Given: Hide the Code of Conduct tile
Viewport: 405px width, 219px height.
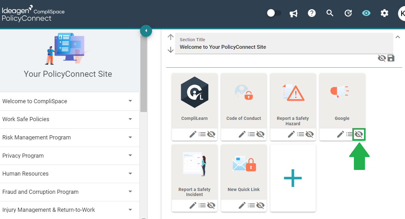Looking at the screenshot, I should pyautogui.click(x=260, y=134).
